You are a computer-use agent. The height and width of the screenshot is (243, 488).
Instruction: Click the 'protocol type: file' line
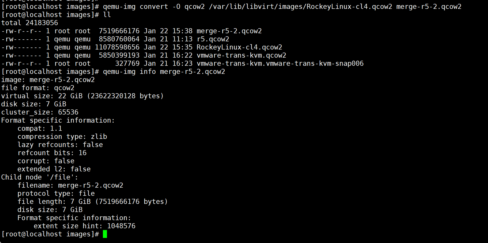[56, 193]
